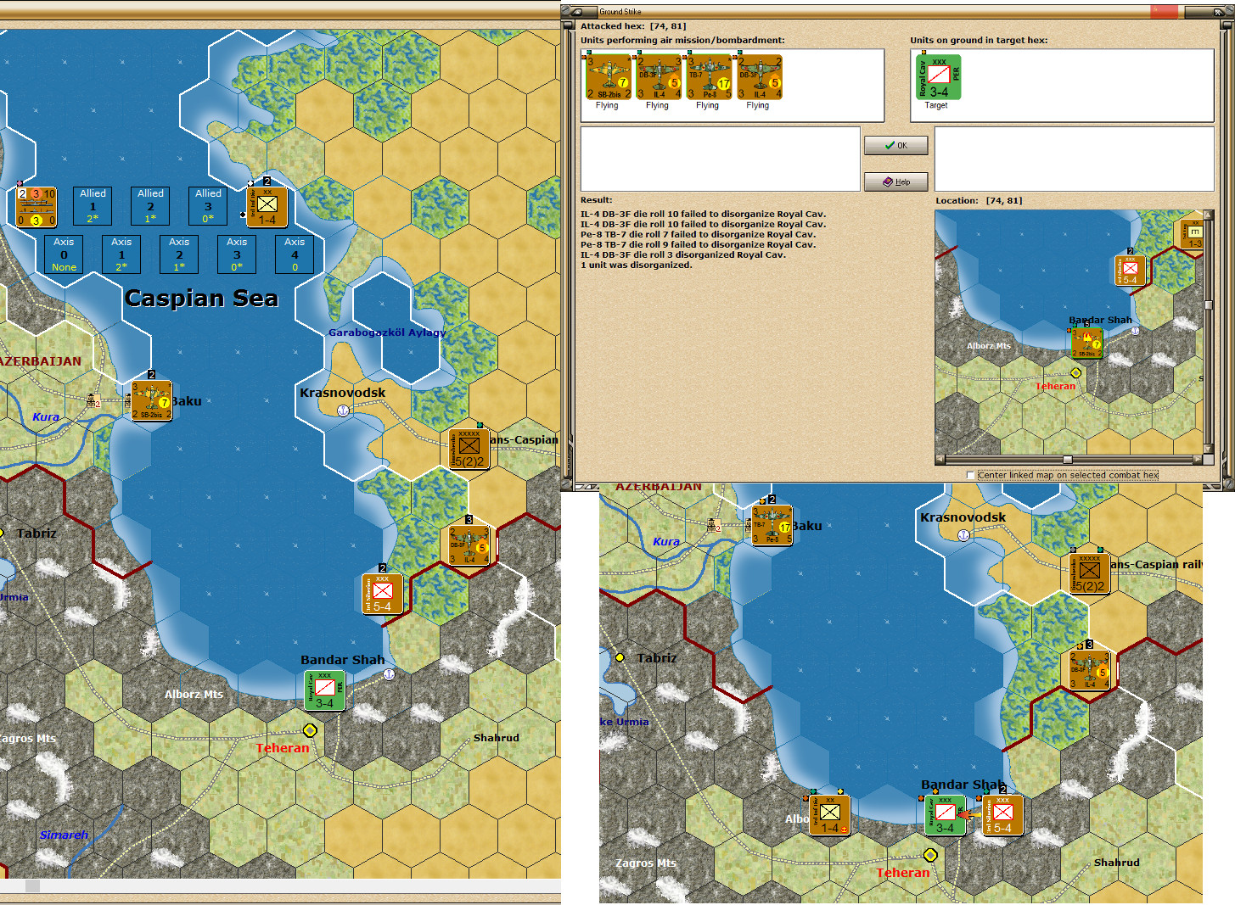
Task: Select the DB-3F IL-4 bomber beside SB-2bis
Action: 658,78
